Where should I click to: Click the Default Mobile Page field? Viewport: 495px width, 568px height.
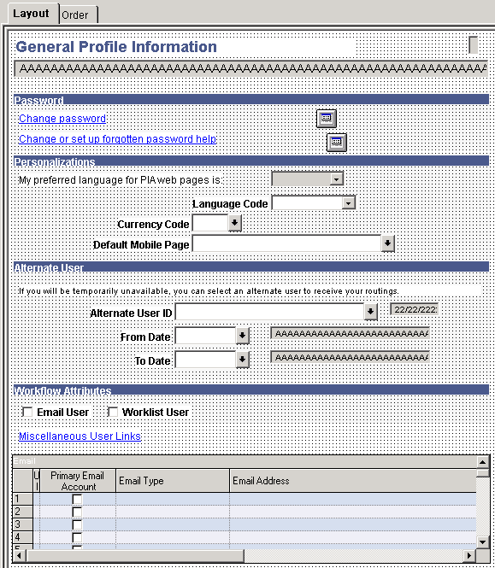click(x=286, y=243)
